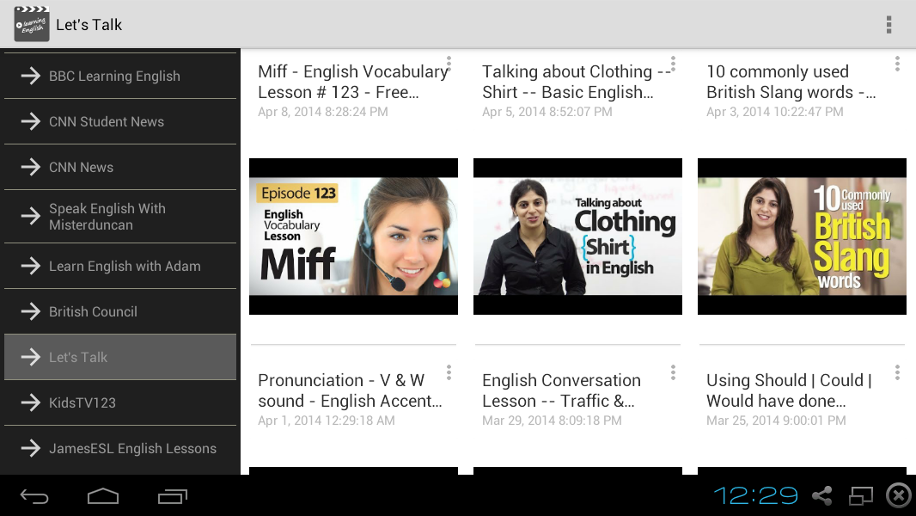Open Talking about Clothing Shirt title
Screen dimensions: 916x516
click(577, 82)
